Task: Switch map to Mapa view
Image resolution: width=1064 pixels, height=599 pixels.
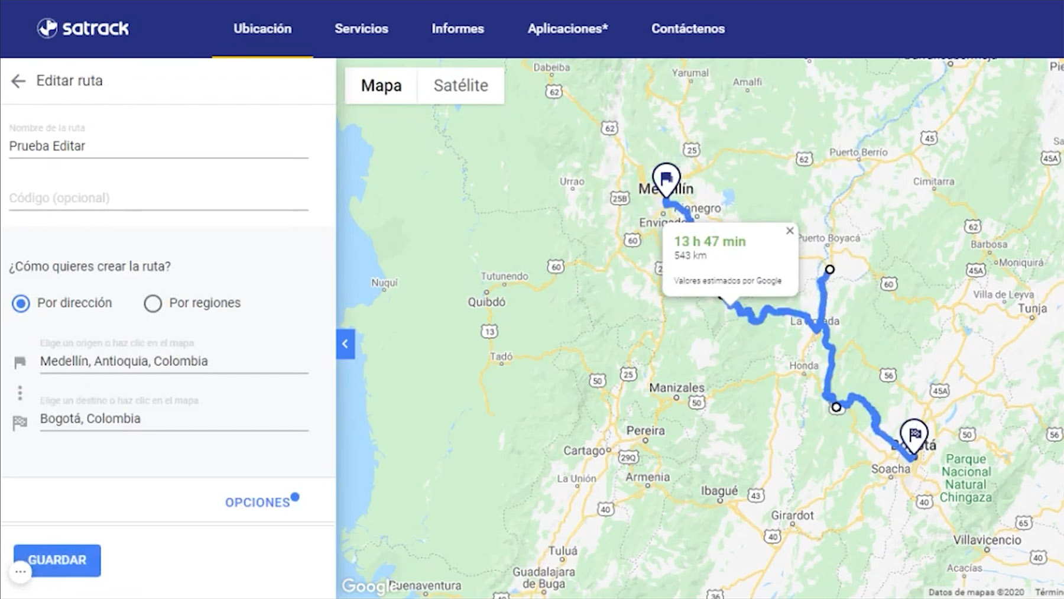Action: click(381, 86)
